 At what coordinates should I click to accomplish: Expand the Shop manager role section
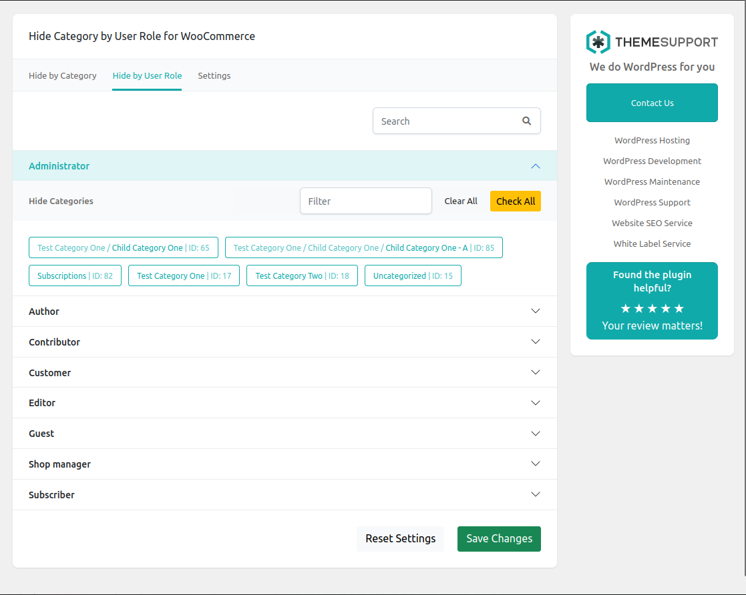(285, 464)
